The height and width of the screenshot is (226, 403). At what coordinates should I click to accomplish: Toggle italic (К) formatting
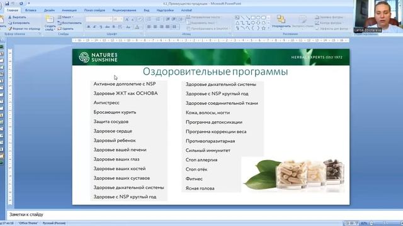94,26
